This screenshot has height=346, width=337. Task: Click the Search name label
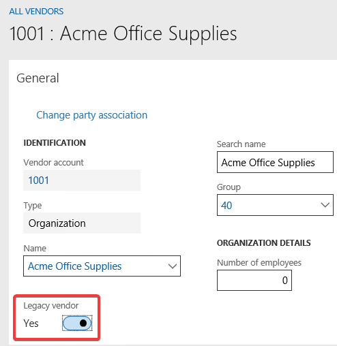click(x=241, y=144)
